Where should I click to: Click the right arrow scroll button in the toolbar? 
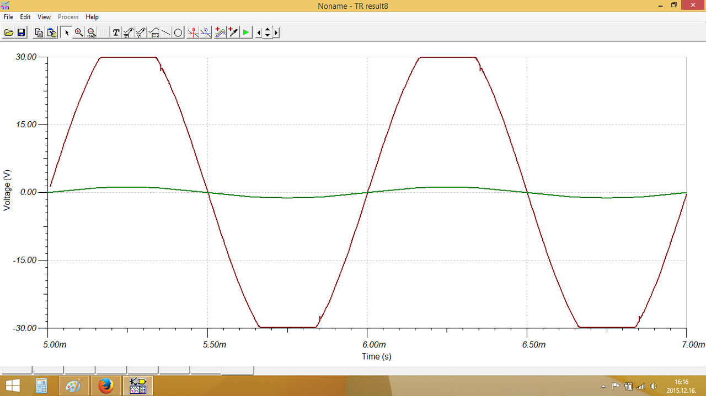tap(276, 32)
